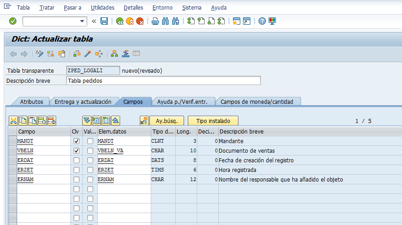Image resolution: width=402 pixels, height=225 pixels.
Task: Jump to the first page icon
Action: [x=191, y=21]
